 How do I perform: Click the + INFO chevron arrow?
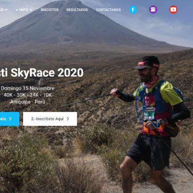pos(31,10)
